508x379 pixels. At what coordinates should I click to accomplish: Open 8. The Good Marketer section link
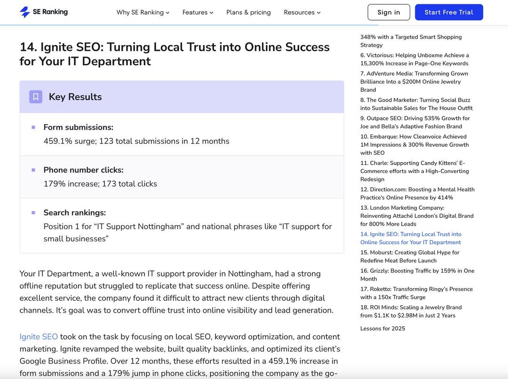tap(416, 104)
